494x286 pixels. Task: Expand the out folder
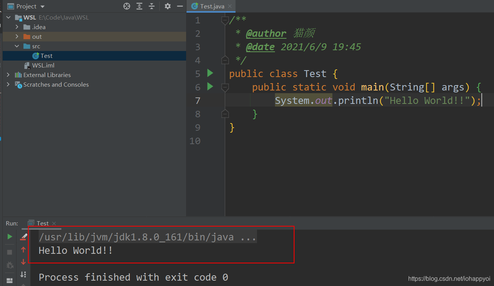[17, 37]
